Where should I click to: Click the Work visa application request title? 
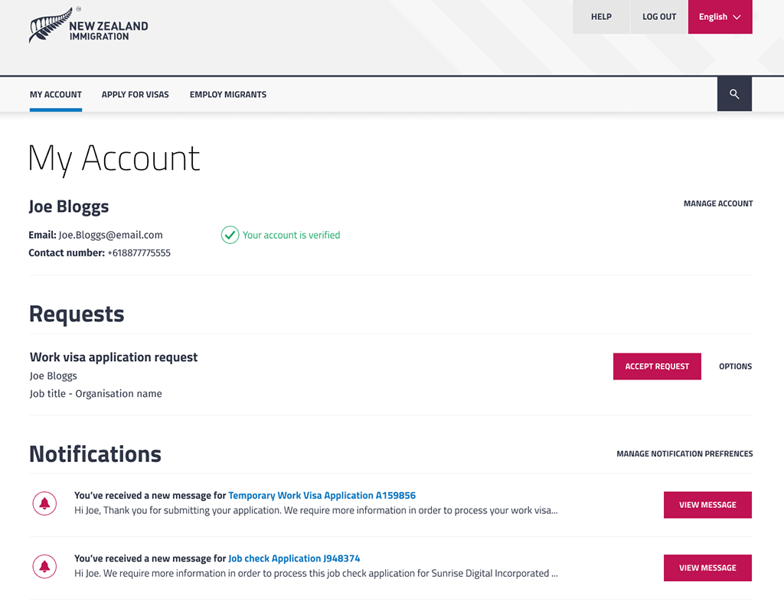click(113, 357)
